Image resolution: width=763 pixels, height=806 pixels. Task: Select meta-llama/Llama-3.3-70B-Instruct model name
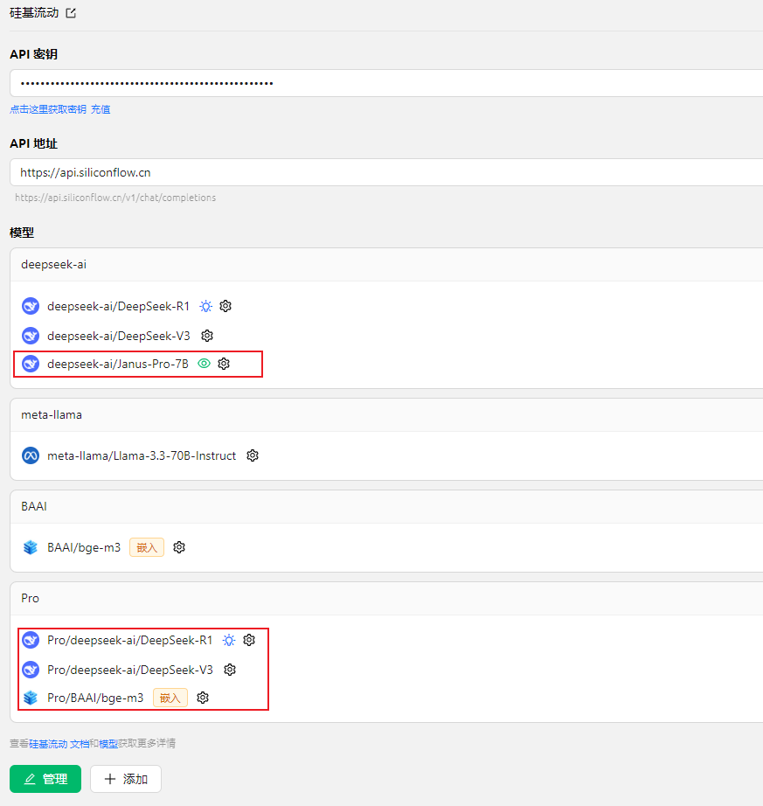(142, 455)
